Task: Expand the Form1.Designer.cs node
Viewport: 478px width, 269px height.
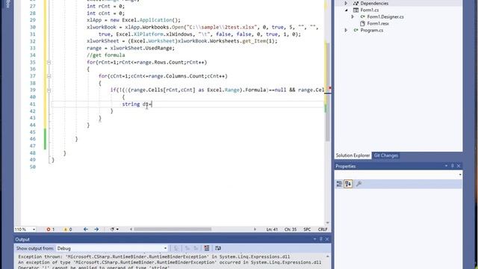Action: tap(353, 16)
